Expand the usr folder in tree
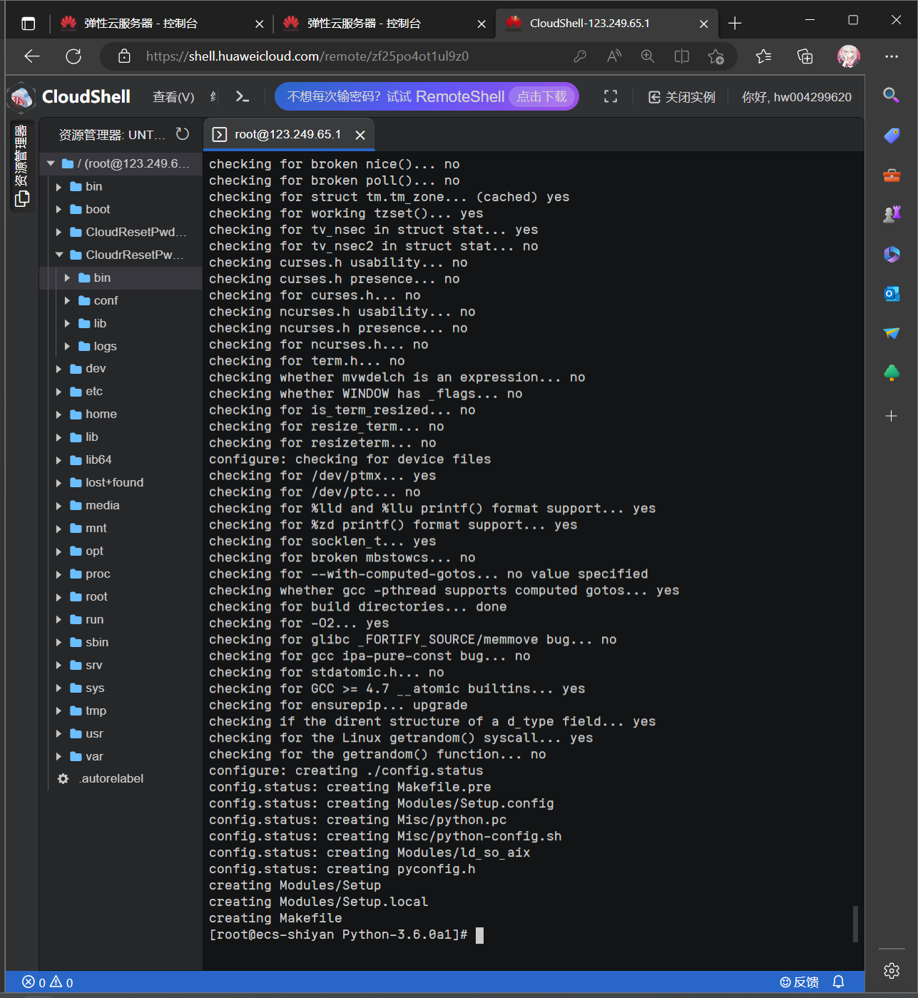The image size is (918, 998). tap(94, 733)
